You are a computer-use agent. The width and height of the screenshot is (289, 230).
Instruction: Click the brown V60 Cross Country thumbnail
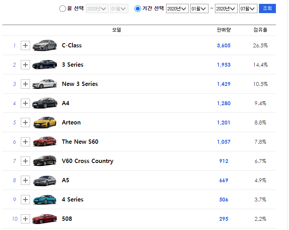coord(45,161)
